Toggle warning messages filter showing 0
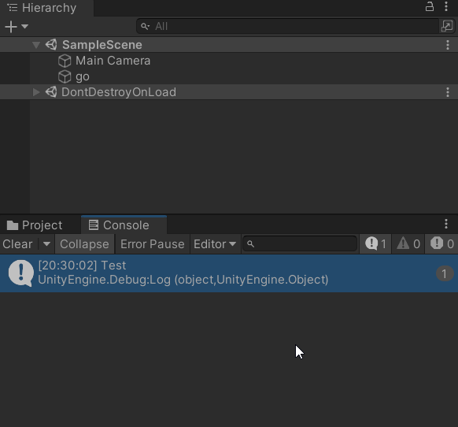This screenshot has width=458, height=427. [408, 243]
